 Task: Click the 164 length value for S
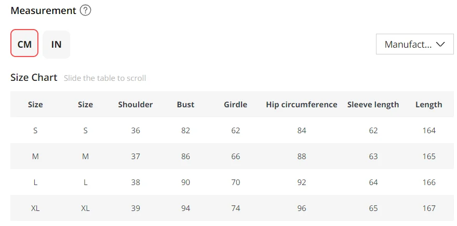[x=429, y=130]
